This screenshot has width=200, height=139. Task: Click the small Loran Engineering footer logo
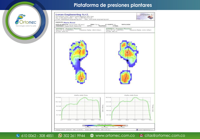[145, 129]
